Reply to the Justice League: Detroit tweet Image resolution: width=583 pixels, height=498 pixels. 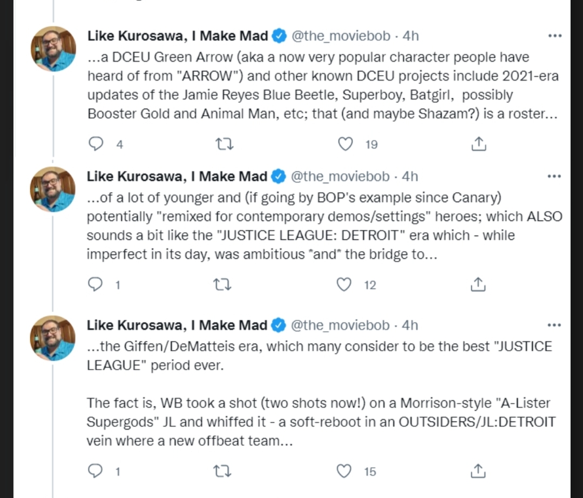(x=96, y=285)
